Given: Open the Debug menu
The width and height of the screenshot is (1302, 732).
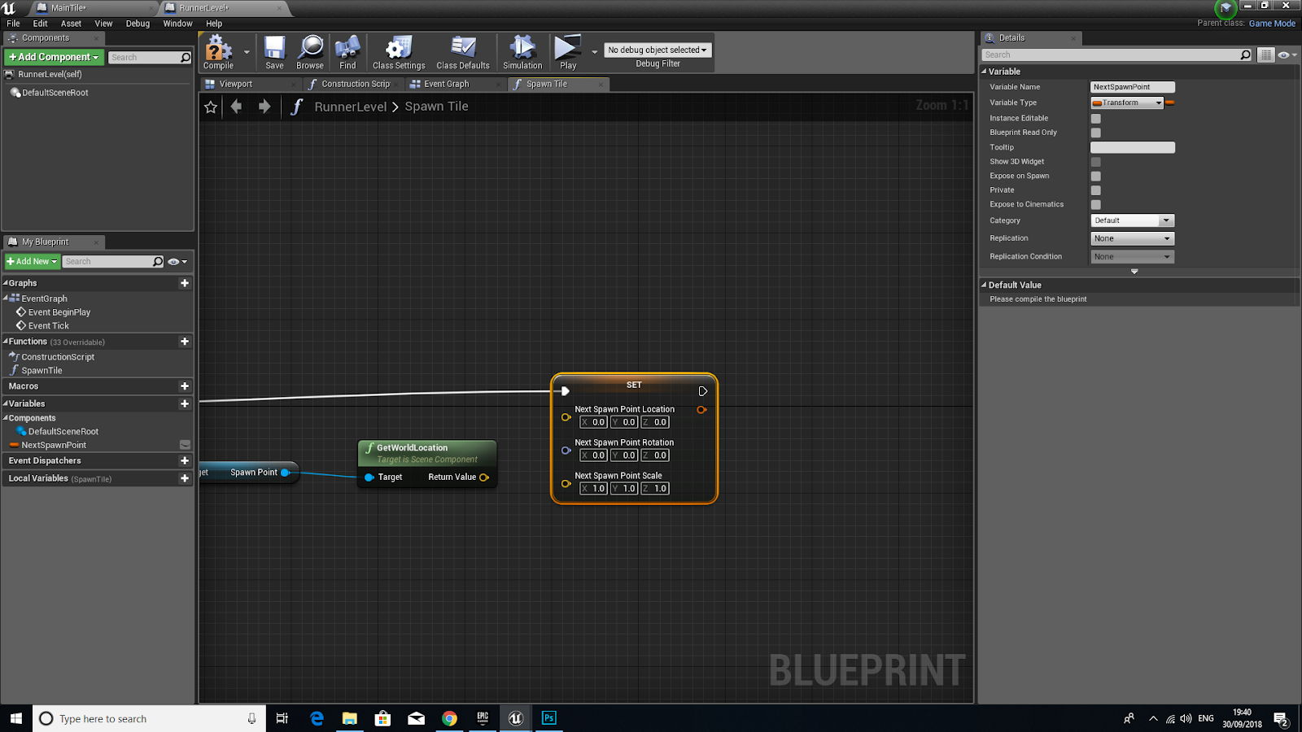Looking at the screenshot, I should pyautogui.click(x=137, y=24).
